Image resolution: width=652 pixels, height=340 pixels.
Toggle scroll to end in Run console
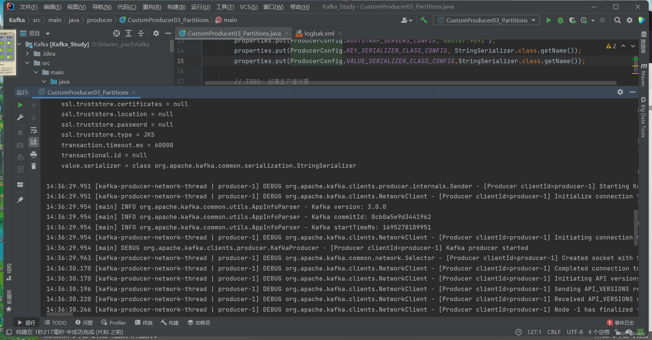(x=34, y=142)
